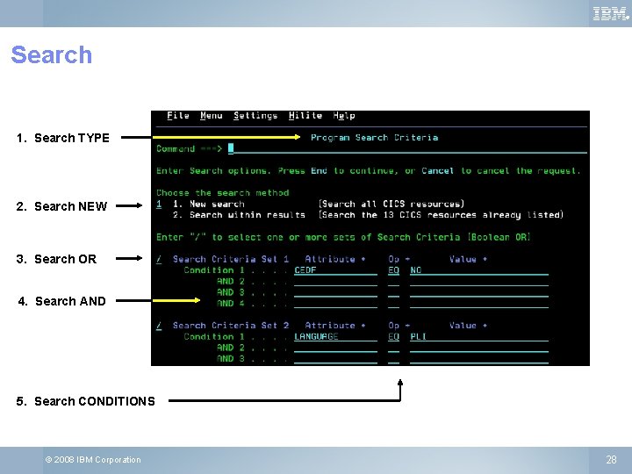Click the word End in the instructions
This screenshot has height=474, width=632.
319,171
